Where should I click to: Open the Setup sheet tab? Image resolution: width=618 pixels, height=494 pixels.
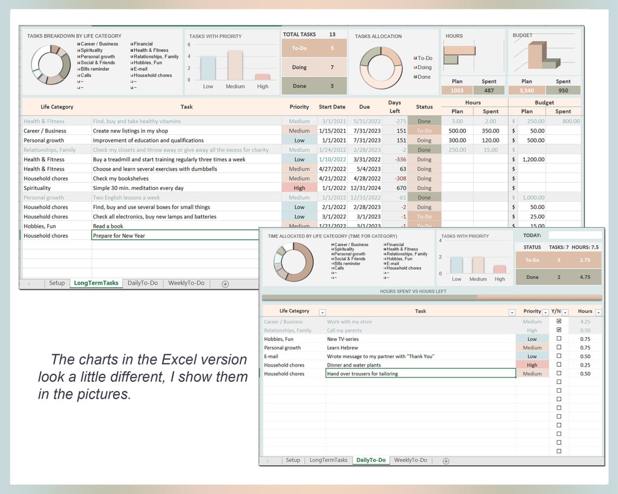56,283
